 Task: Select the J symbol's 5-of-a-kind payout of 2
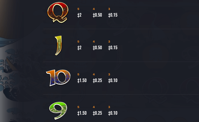[x=80, y=48]
